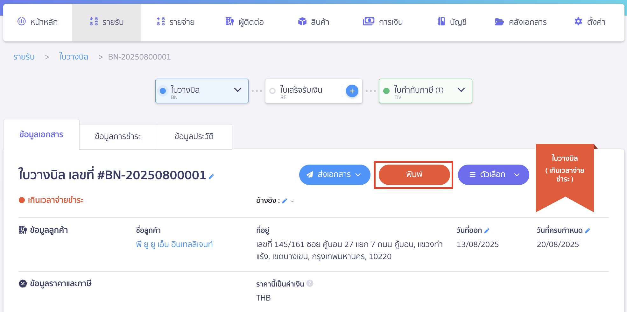Select the รายจ่าย menu item
The width and height of the screenshot is (627, 312).
175,22
